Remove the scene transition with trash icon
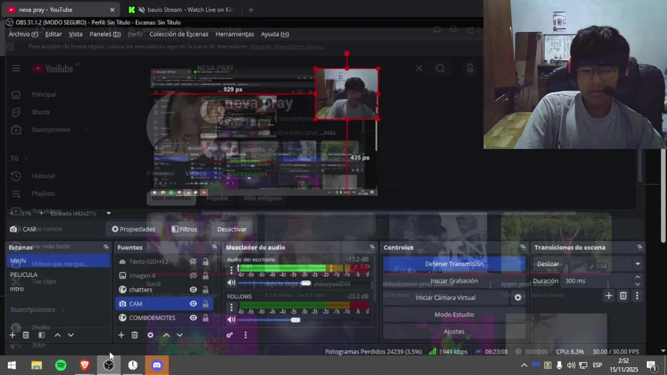The image size is (667, 375). pyautogui.click(x=623, y=296)
